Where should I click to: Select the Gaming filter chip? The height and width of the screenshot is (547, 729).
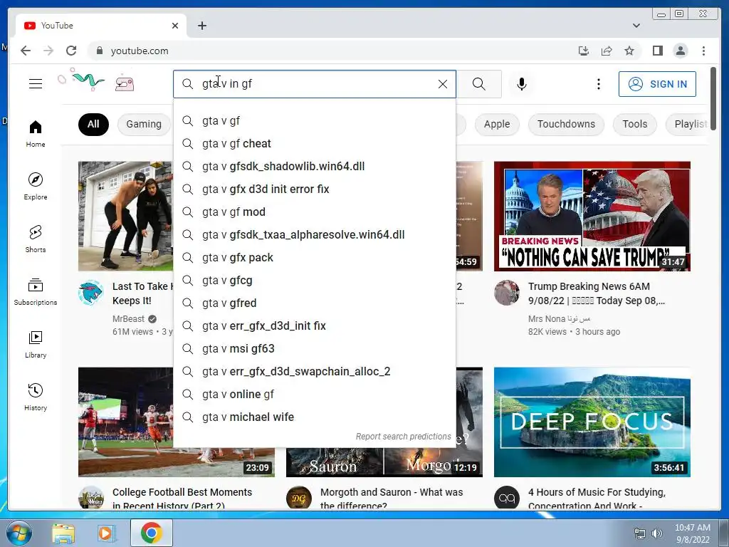point(144,124)
